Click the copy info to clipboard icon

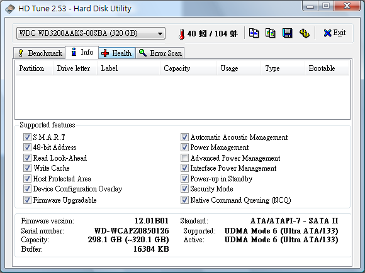click(x=254, y=33)
